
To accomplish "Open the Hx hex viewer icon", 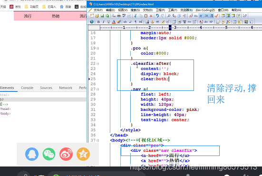I will tap(196, 16).
